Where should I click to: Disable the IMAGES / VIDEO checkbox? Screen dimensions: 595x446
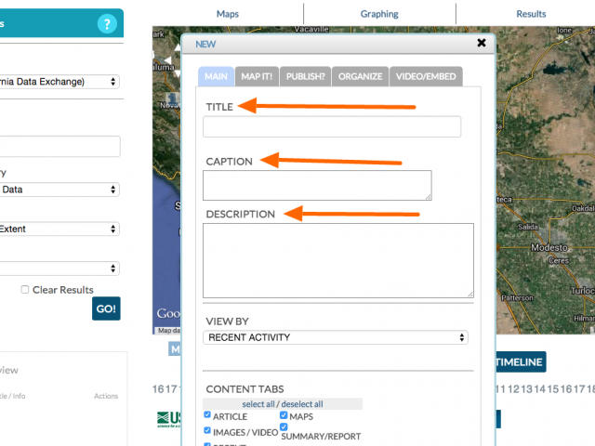207,431
